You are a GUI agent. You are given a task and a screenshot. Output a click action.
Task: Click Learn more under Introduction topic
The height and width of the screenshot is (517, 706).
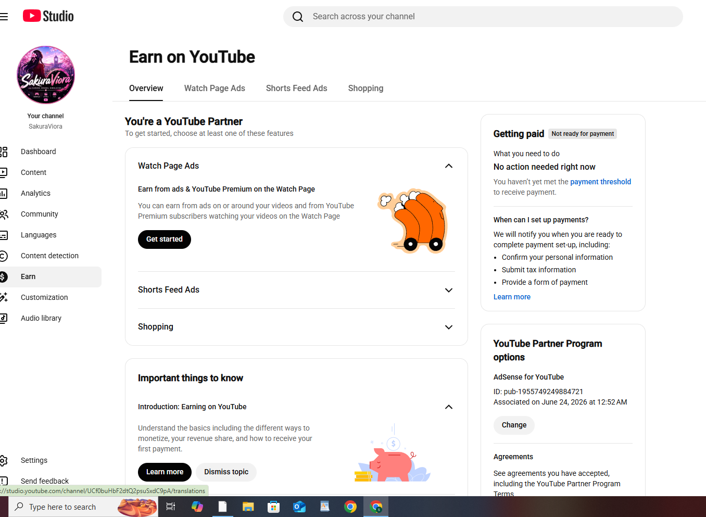tap(165, 472)
